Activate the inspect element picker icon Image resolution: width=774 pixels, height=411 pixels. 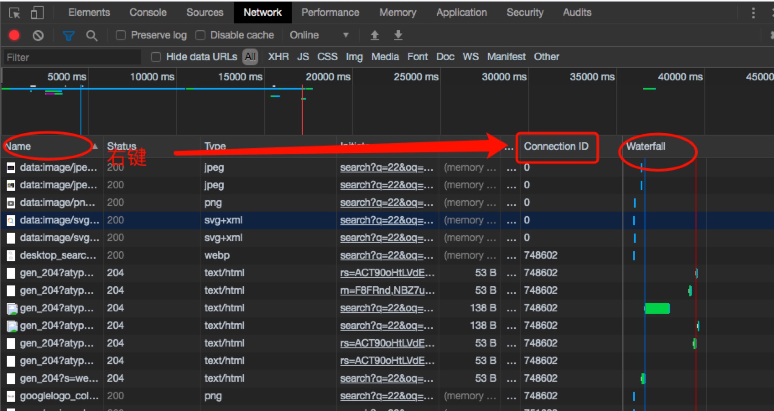pyautogui.click(x=15, y=13)
